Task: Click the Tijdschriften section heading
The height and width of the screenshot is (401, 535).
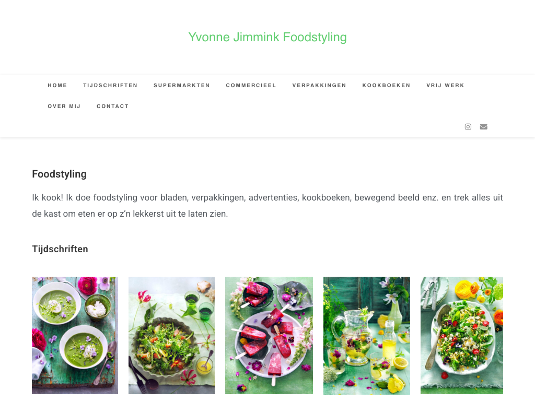Action: (60, 249)
